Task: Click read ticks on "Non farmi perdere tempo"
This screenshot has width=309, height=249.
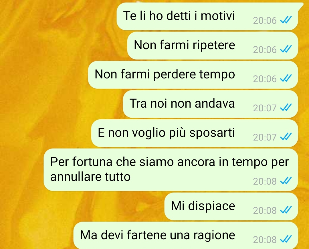Action: 286,78
